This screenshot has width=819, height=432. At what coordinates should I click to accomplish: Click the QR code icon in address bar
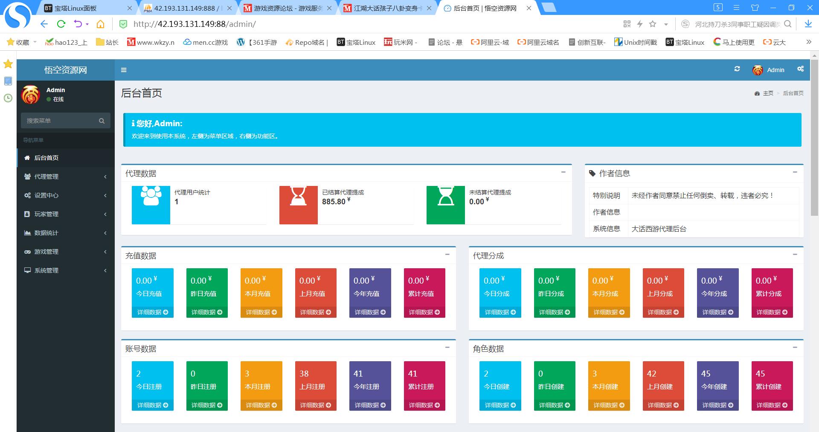[x=627, y=24]
